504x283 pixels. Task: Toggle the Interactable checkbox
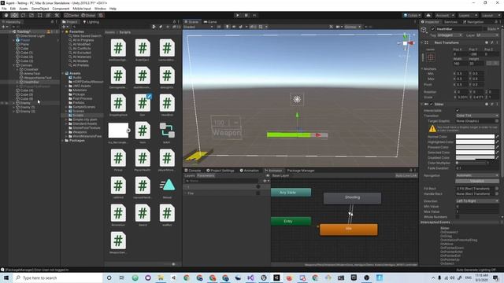(x=458, y=110)
